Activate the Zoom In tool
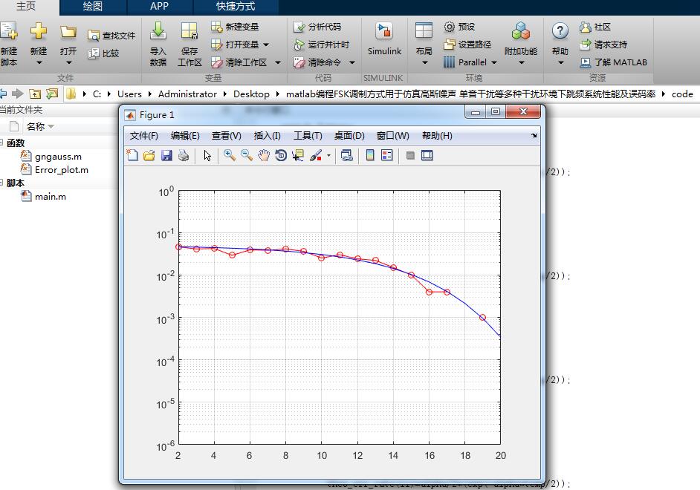The height and width of the screenshot is (490, 700). (x=230, y=155)
